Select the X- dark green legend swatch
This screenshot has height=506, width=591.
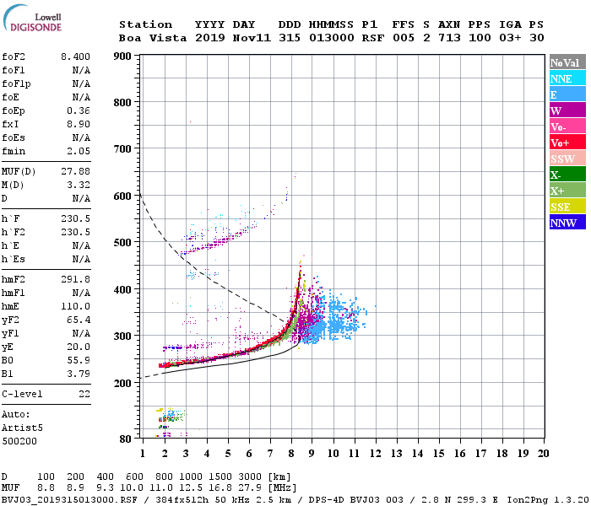567,174
